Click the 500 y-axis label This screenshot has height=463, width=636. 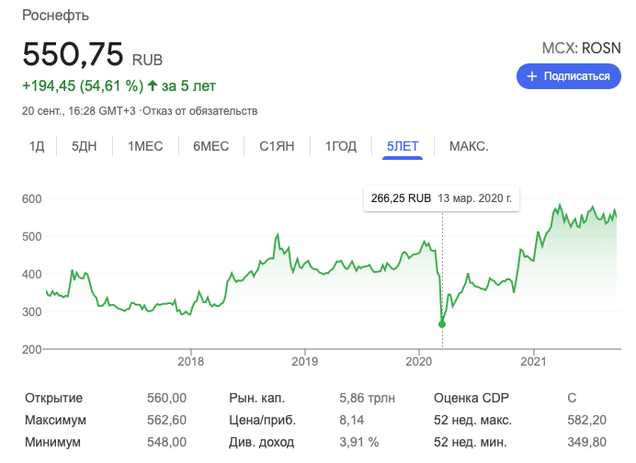coord(31,237)
